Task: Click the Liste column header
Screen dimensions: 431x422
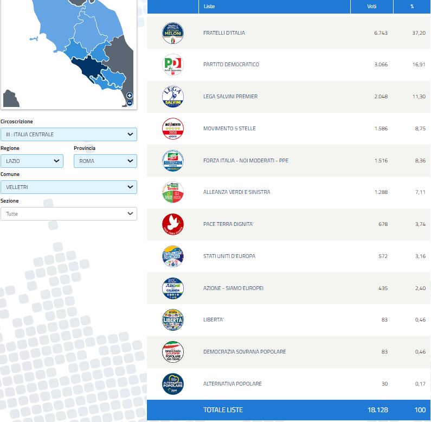Action: pyautogui.click(x=209, y=7)
